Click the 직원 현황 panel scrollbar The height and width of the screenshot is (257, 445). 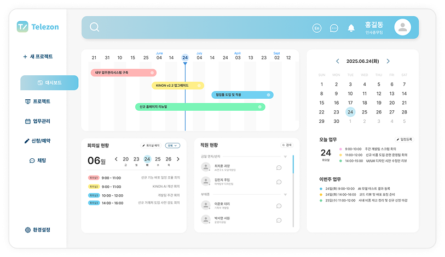click(293, 164)
